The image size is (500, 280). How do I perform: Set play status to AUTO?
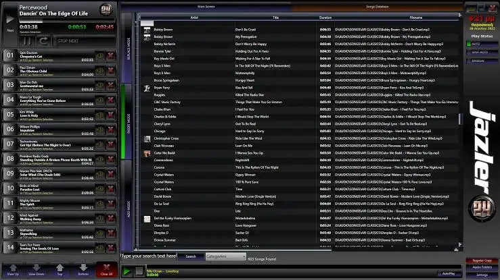click(x=482, y=44)
